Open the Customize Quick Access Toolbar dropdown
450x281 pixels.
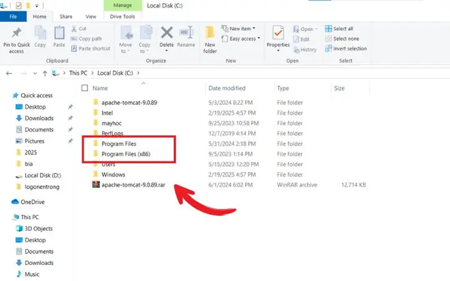(37, 6)
